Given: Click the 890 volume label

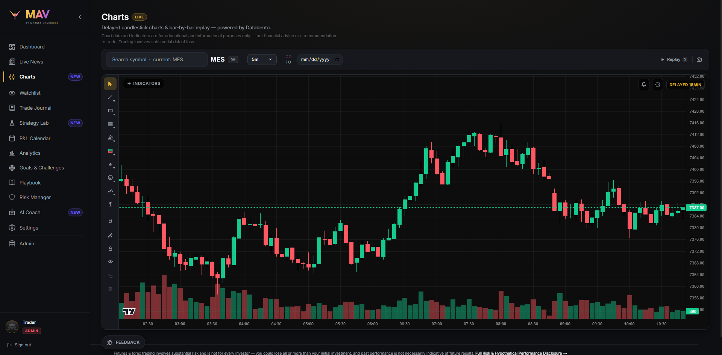Looking at the screenshot, I should point(693,311).
